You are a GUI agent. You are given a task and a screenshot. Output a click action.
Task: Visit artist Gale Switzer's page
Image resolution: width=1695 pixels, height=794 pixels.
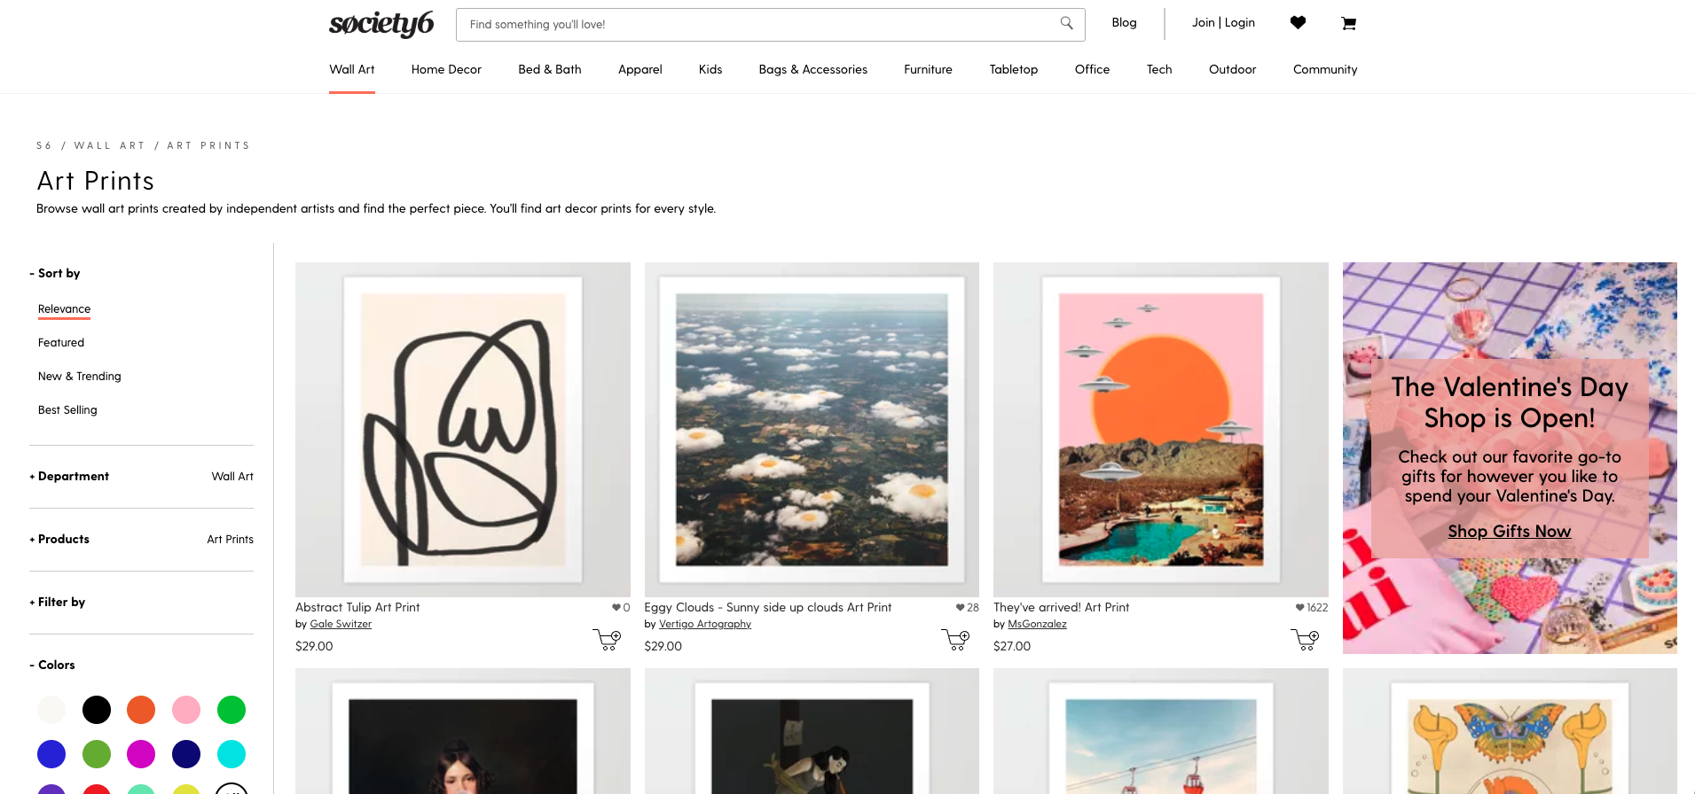tap(341, 625)
